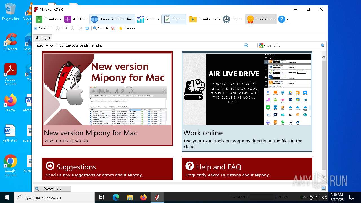Click the page vertical scrollbar track
Viewport: 361px width, 203px height.
tap(324, 115)
